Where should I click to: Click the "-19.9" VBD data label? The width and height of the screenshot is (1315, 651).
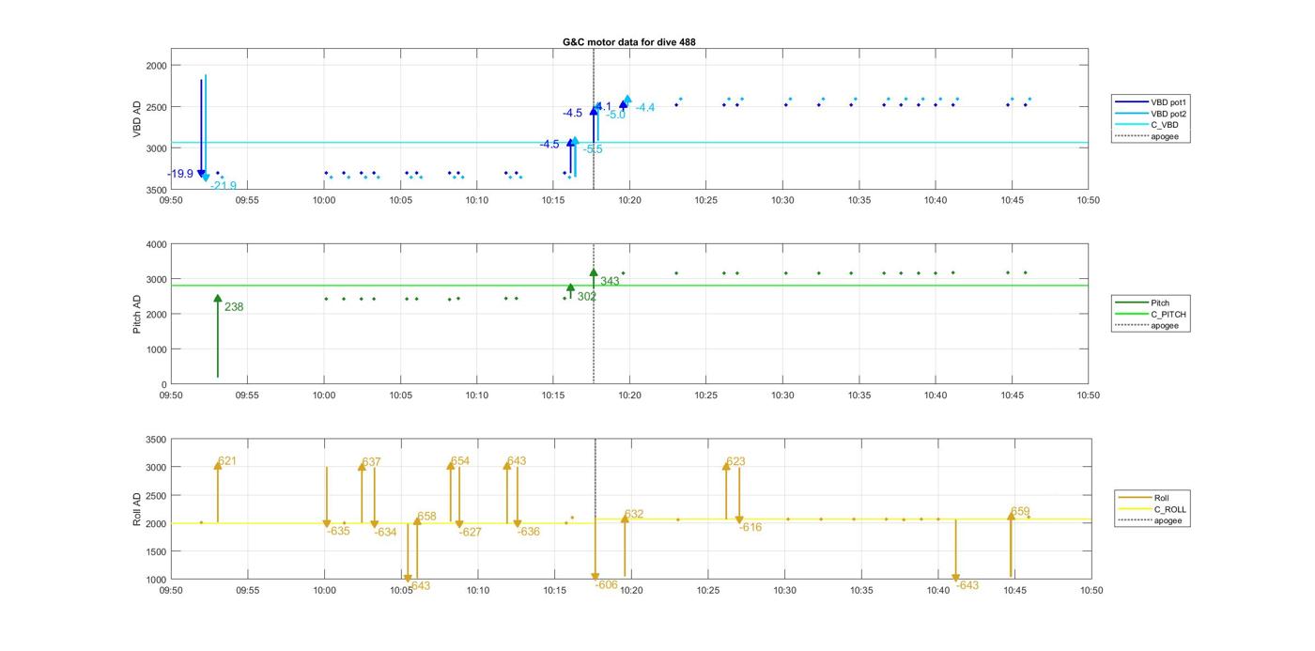point(180,174)
